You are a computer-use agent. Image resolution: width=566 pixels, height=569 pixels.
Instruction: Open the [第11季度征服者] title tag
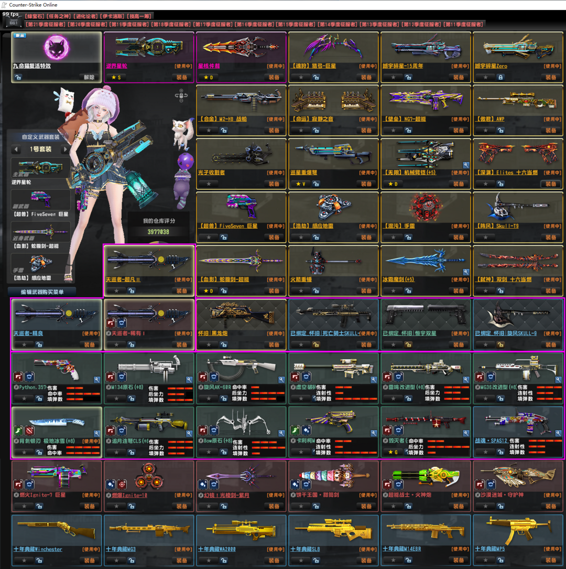coord(464,24)
